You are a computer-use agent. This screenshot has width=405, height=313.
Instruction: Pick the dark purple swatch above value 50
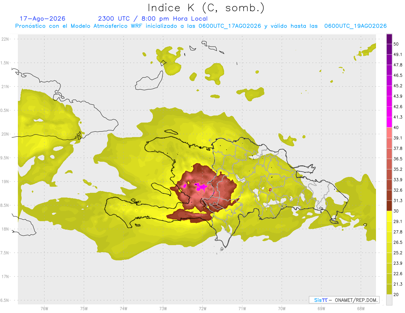pos(389,39)
